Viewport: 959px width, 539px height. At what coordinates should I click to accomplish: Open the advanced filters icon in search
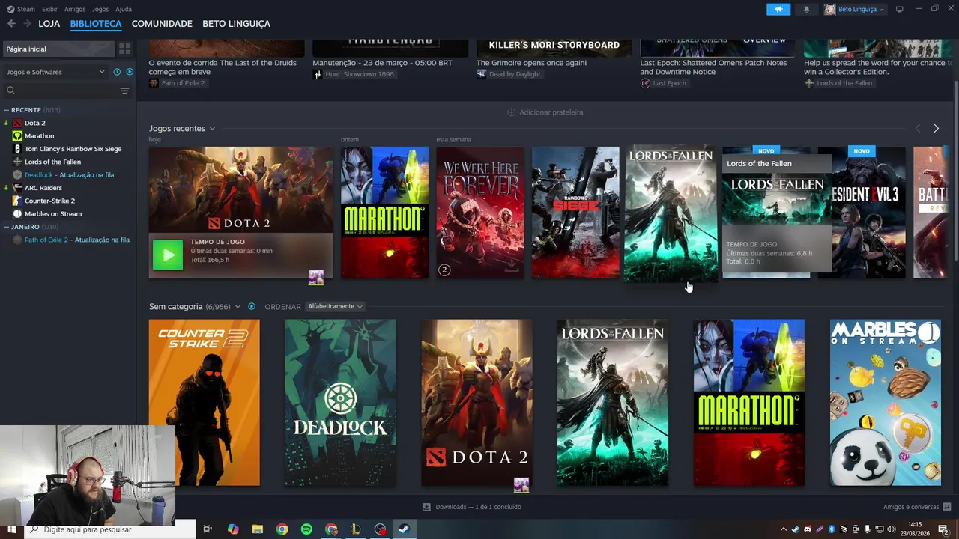point(124,91)
